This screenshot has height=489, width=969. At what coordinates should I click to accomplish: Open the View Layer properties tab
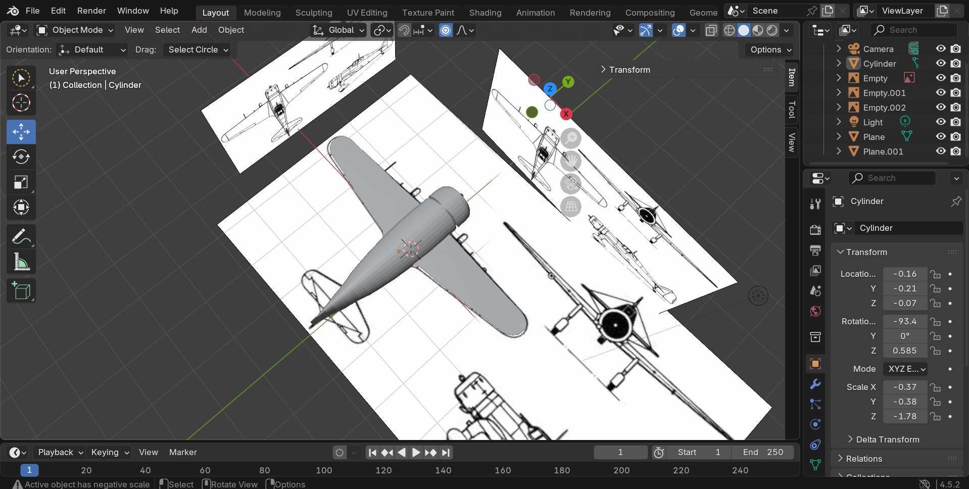(x=815, y=271)
